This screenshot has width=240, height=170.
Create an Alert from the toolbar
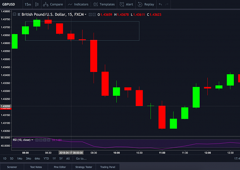point(126,5)
